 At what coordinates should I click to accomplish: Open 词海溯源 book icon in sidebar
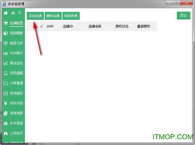(6, 113)
